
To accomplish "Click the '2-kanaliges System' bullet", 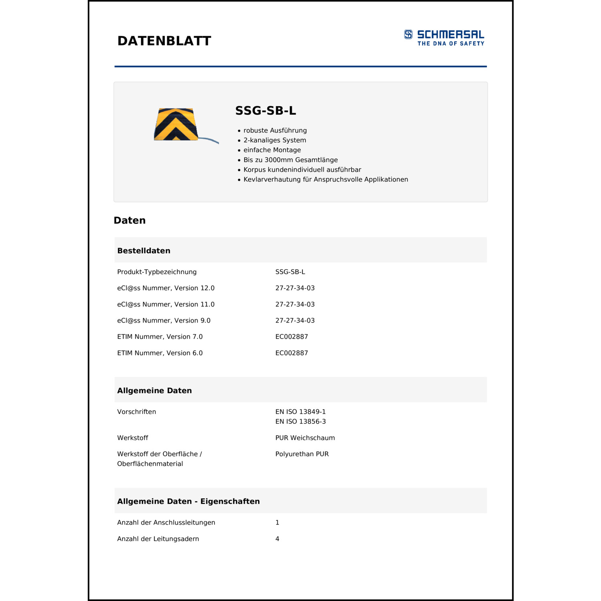I will coord(274,140).
